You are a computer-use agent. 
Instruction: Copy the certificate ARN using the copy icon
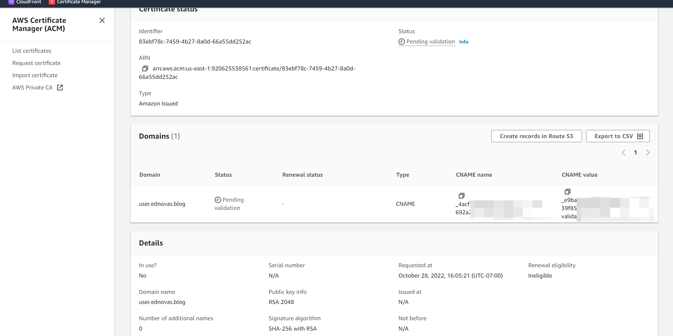pos(145,68)
